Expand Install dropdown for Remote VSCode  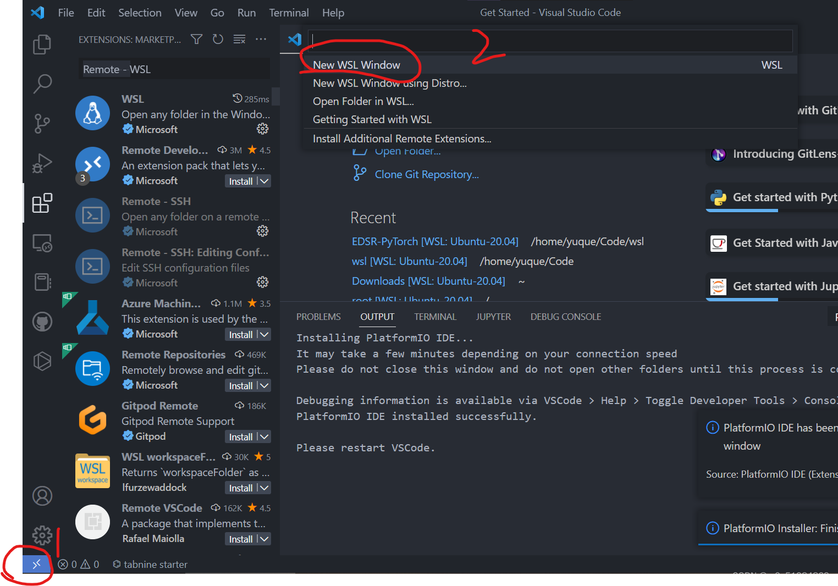coord(264,539)
